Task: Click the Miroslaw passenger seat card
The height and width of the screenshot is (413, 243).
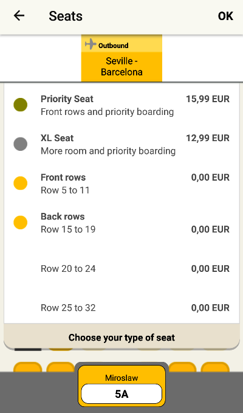Action: click(x=122, y=386)
